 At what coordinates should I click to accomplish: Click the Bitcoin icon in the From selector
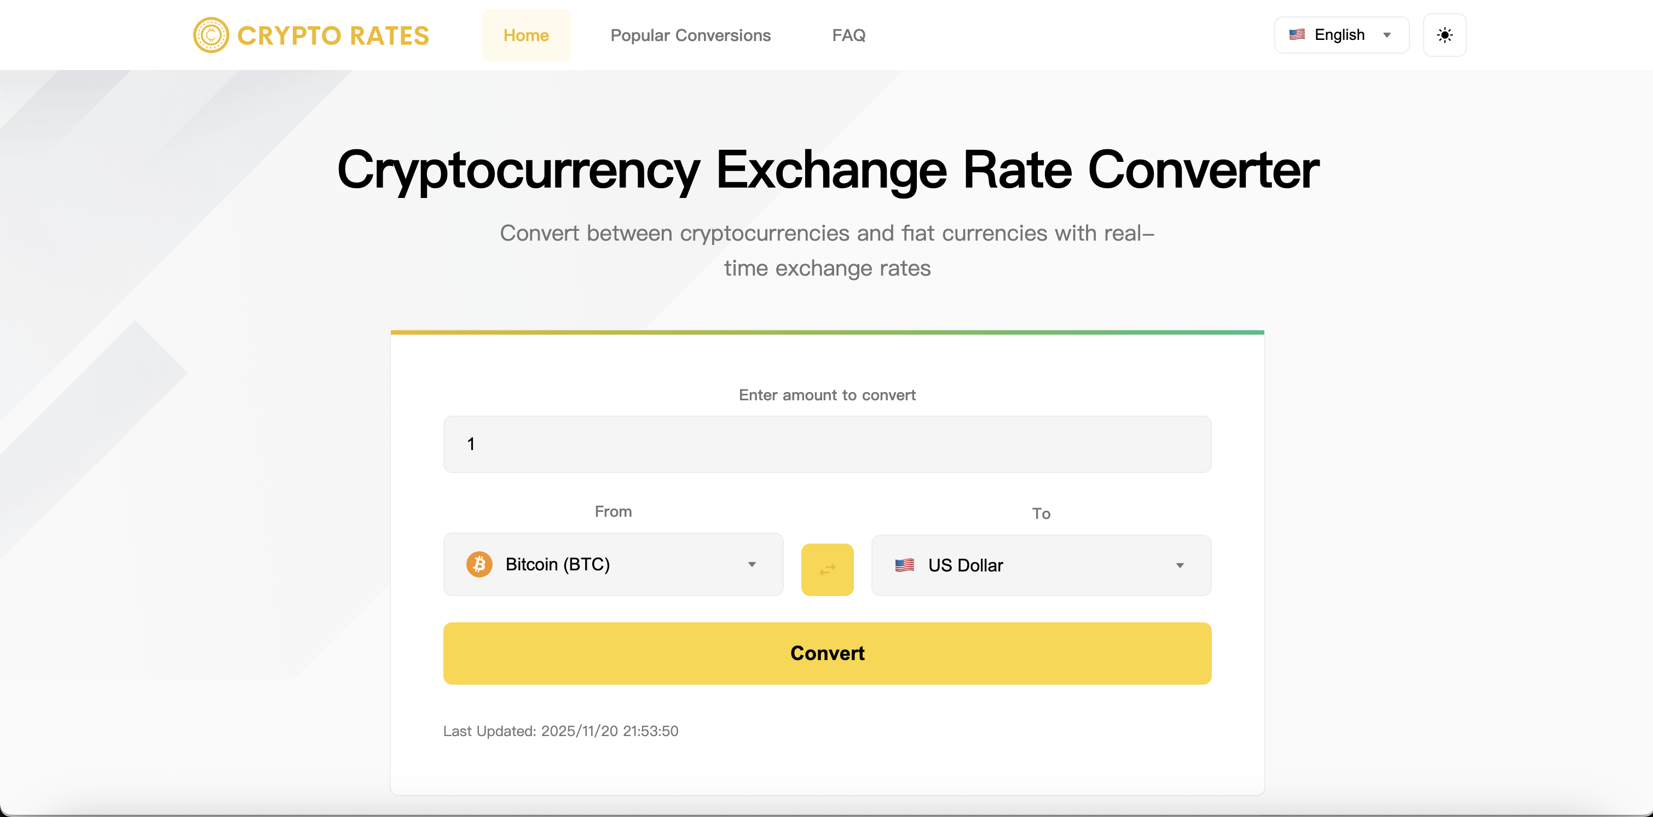[479, 564]
